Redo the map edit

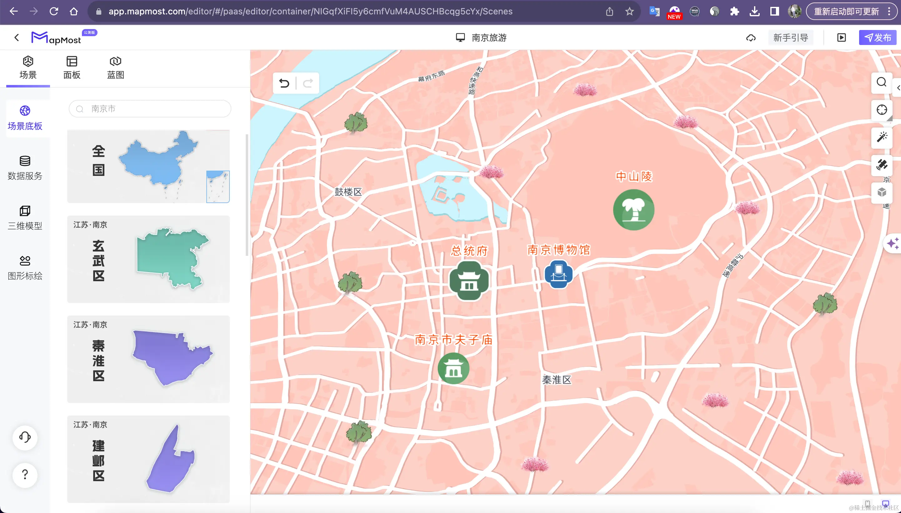[308, 83]
